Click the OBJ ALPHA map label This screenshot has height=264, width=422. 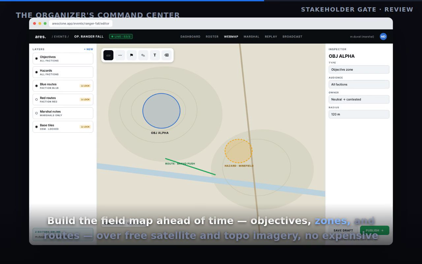pyautogui.click(x=160, y=133)
